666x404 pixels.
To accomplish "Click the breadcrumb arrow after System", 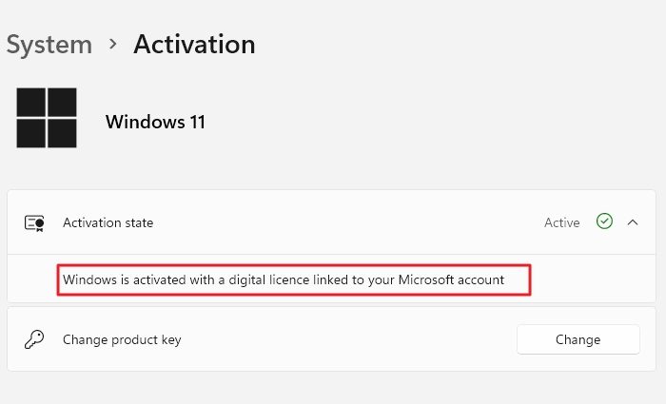I will [x=113, y=44].
